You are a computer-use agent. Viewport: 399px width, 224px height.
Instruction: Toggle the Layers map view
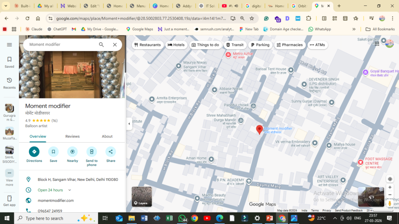click(141, 197)
